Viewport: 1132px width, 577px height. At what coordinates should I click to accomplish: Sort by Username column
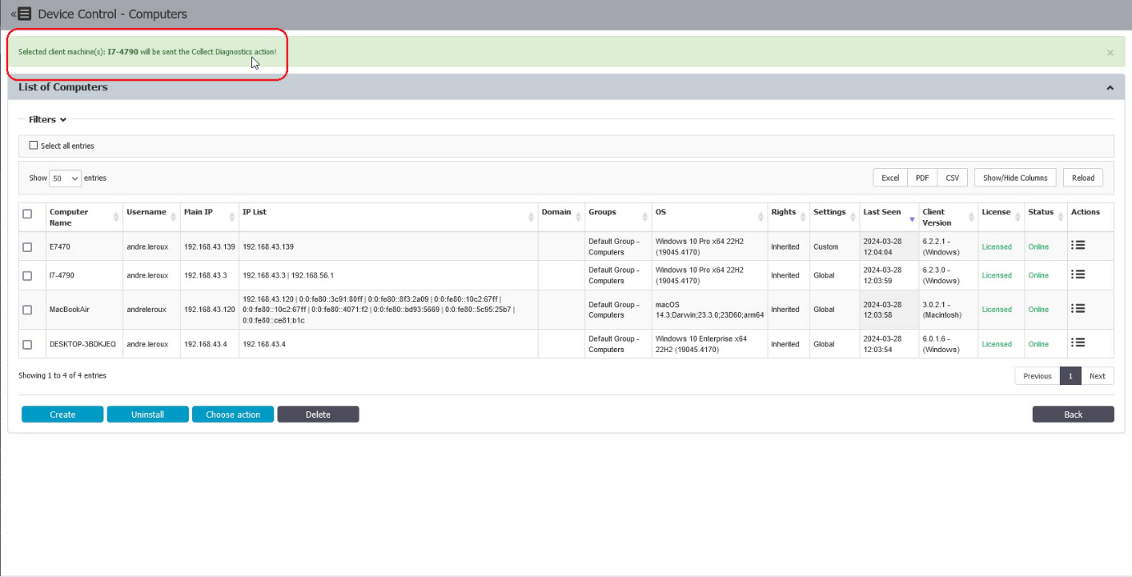pyautogui.click(x=151, y=218)
